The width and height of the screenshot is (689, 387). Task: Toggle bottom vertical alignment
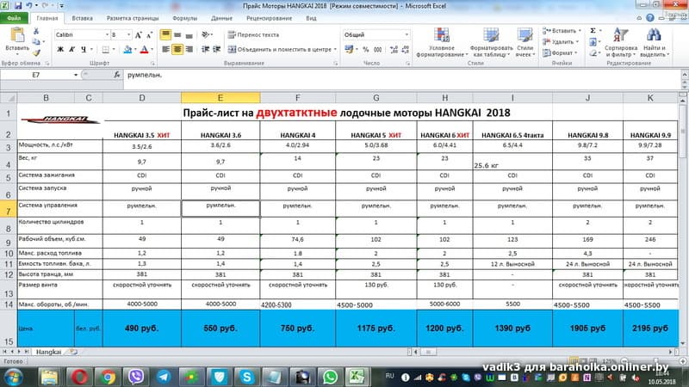click(189, 34)
